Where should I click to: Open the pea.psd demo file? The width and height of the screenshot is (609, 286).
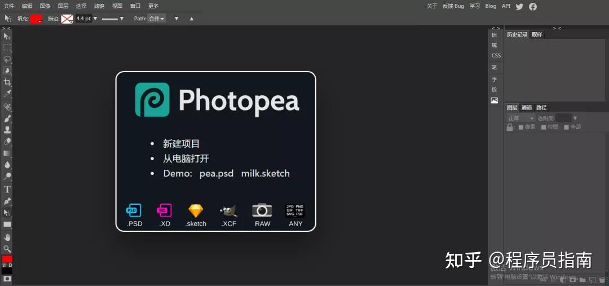(x=216, y=174)
